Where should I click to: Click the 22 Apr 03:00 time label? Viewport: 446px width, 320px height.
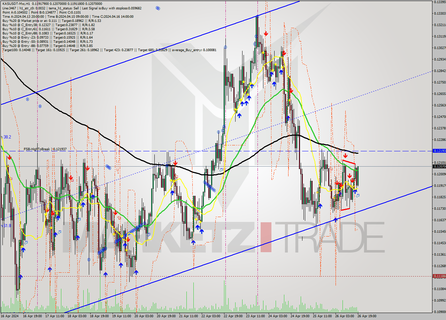tap(210, 316)
